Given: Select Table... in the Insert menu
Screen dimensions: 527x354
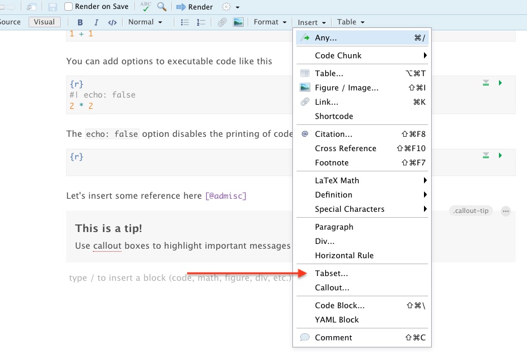Looking at the screenshot, I should coord(362,73).
